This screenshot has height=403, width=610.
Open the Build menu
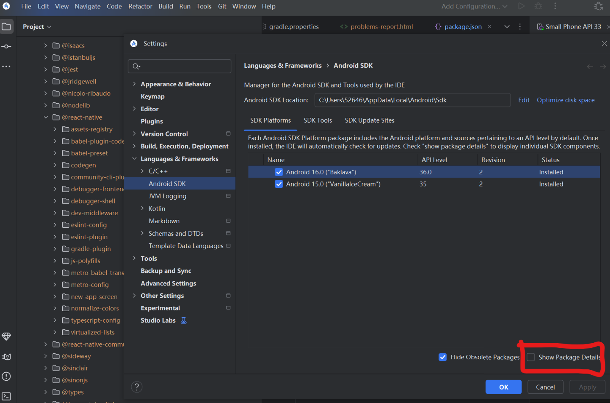pyautogui.click(x=166, y=6)
